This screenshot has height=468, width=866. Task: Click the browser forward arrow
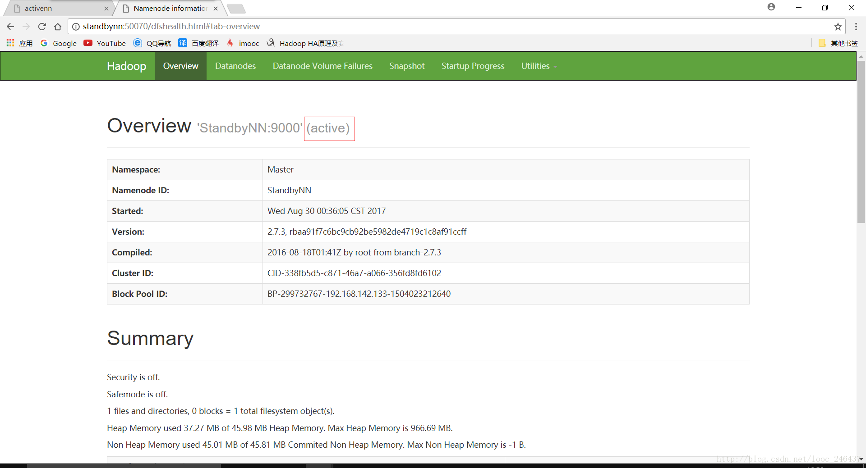pos(26,27)
